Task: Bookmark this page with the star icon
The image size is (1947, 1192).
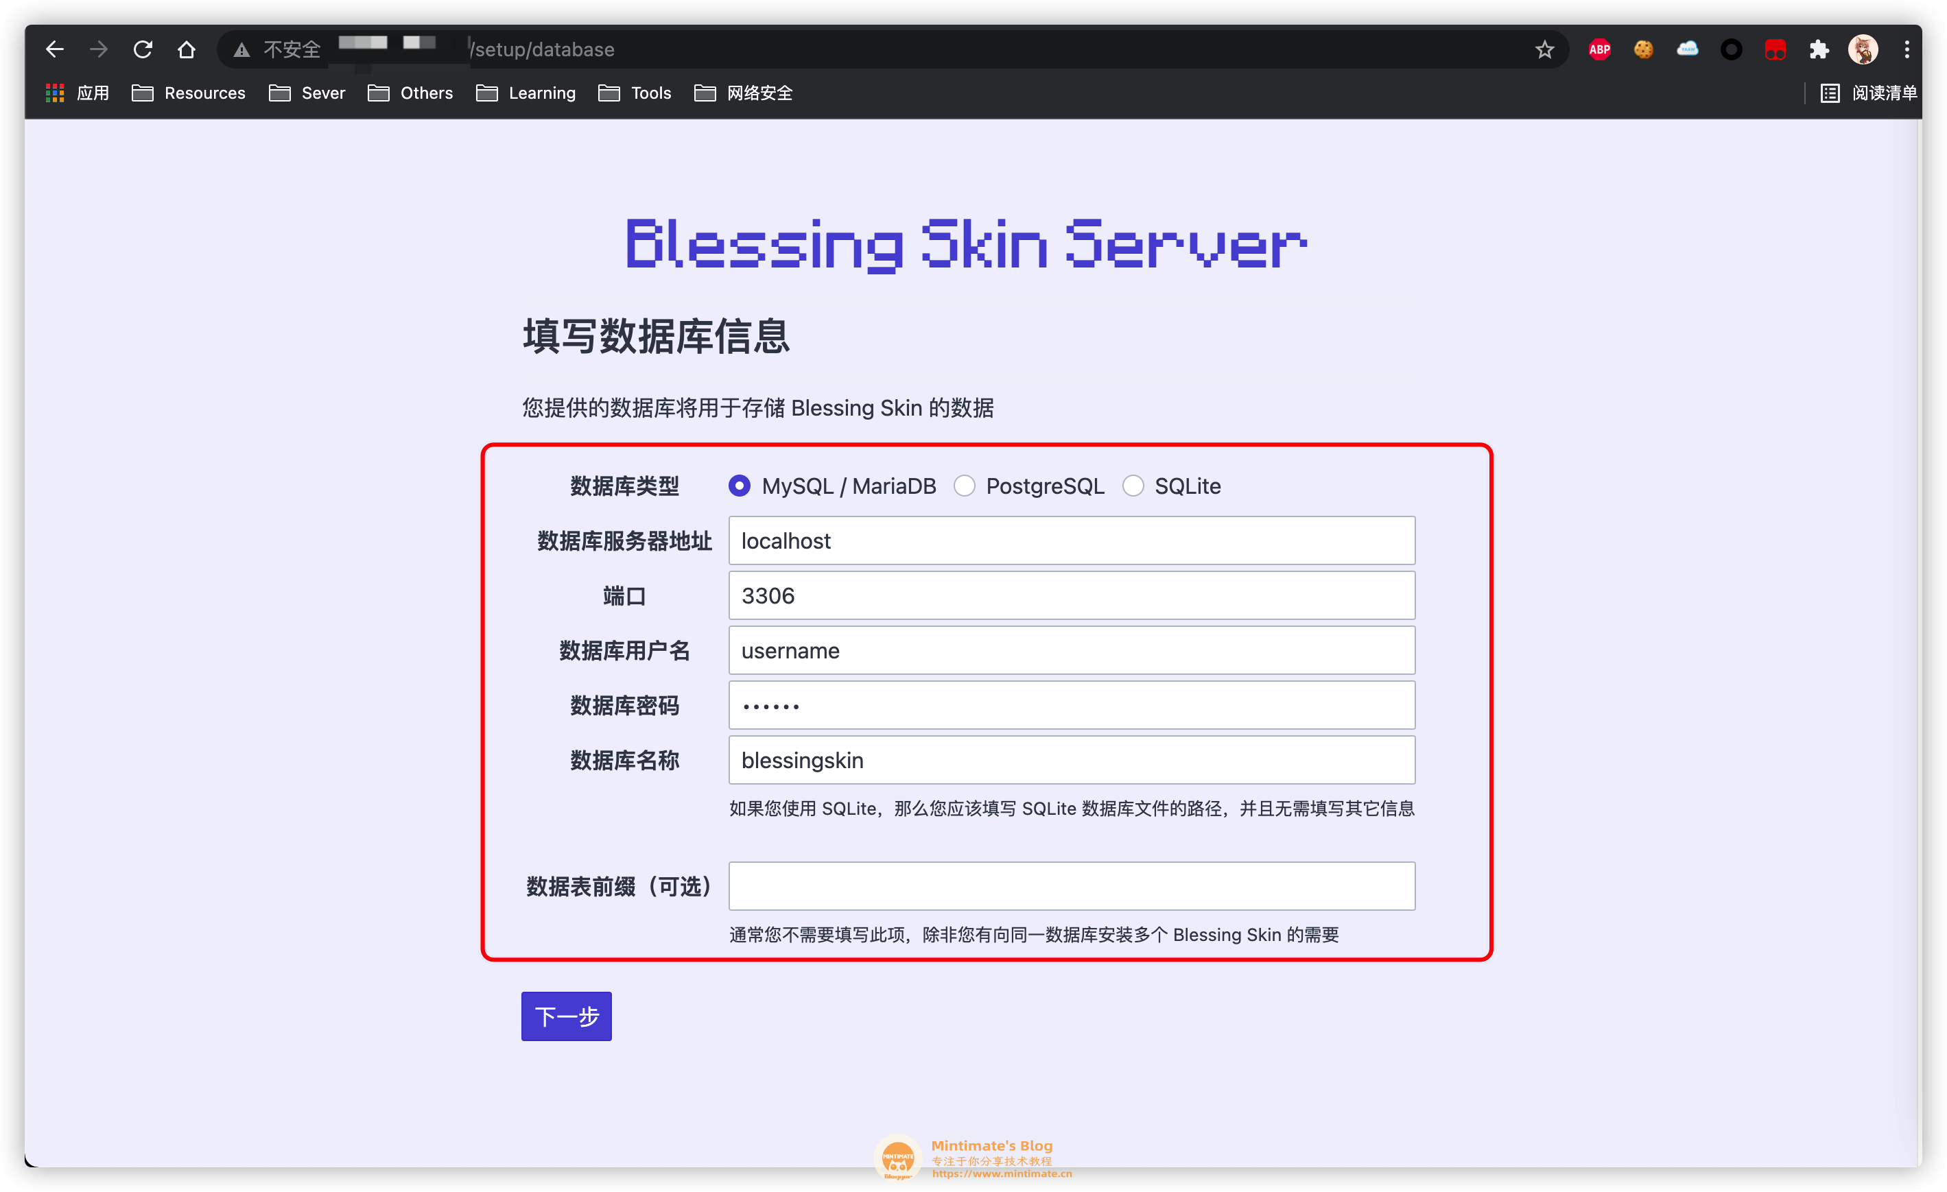Action: pyautogui.click(x=1544, y=50)
